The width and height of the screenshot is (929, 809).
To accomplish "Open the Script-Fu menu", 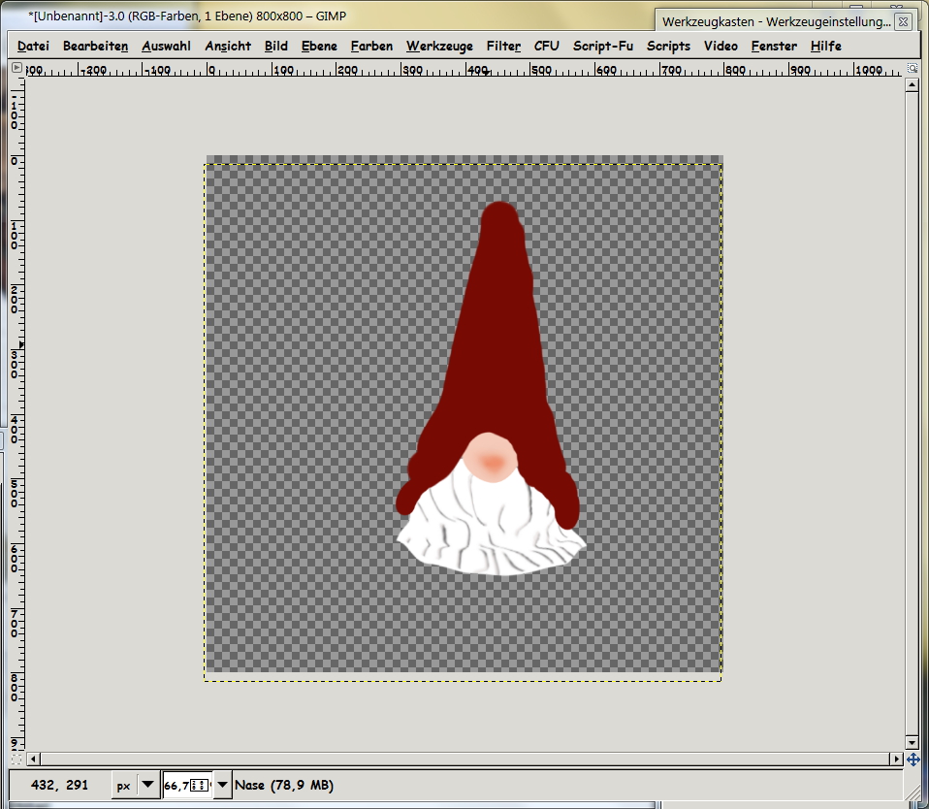I will [602, 46].
